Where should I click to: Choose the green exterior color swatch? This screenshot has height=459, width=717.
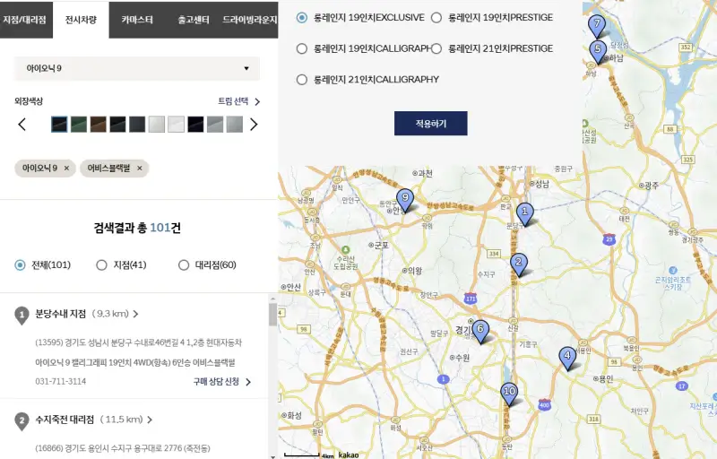[79, 125]
